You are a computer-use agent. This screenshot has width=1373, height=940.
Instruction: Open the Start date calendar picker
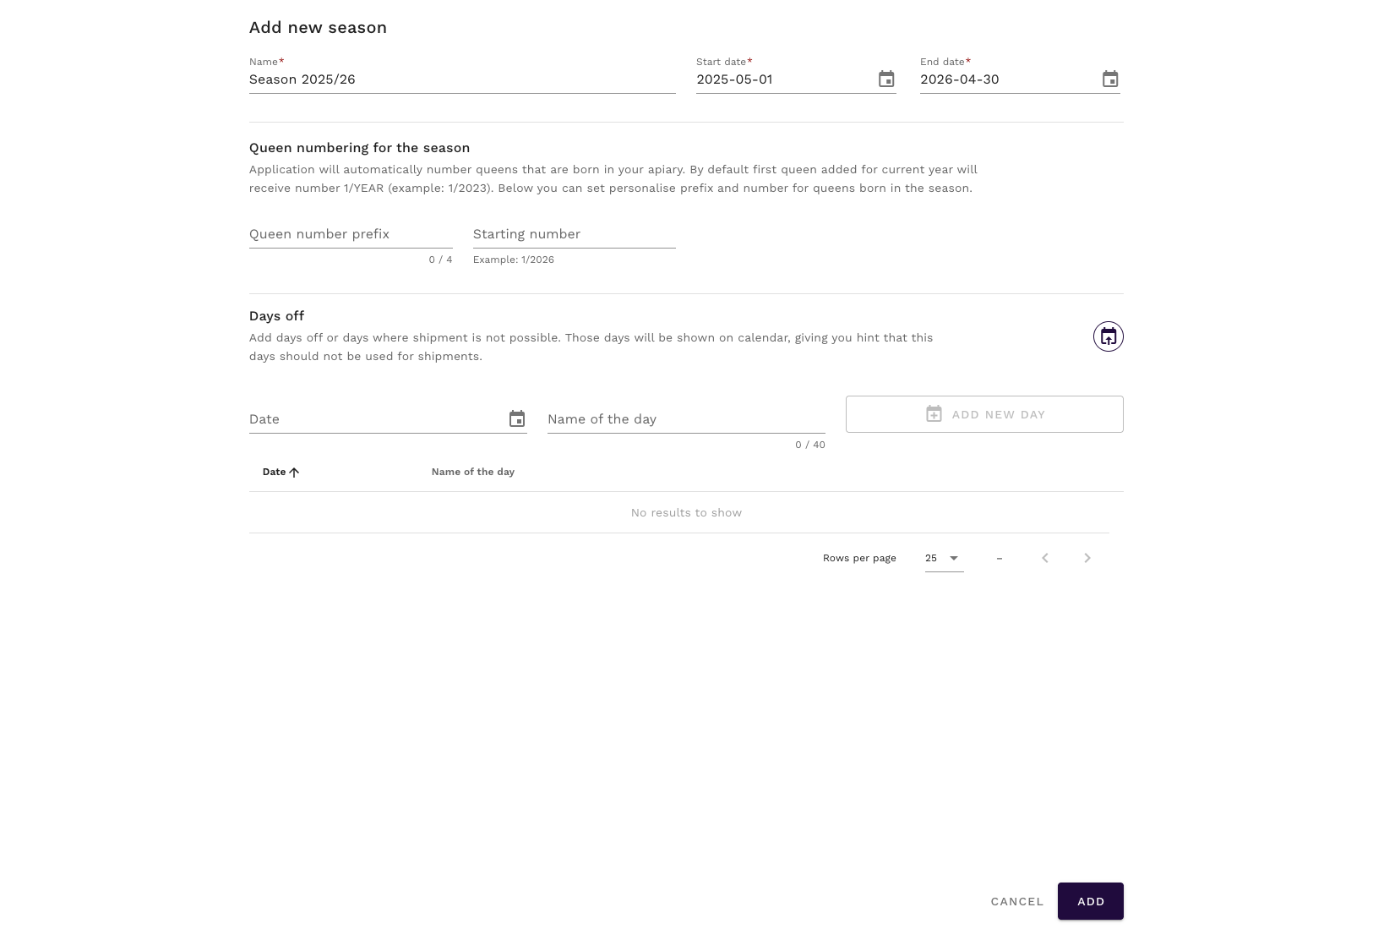pos(886,79)
